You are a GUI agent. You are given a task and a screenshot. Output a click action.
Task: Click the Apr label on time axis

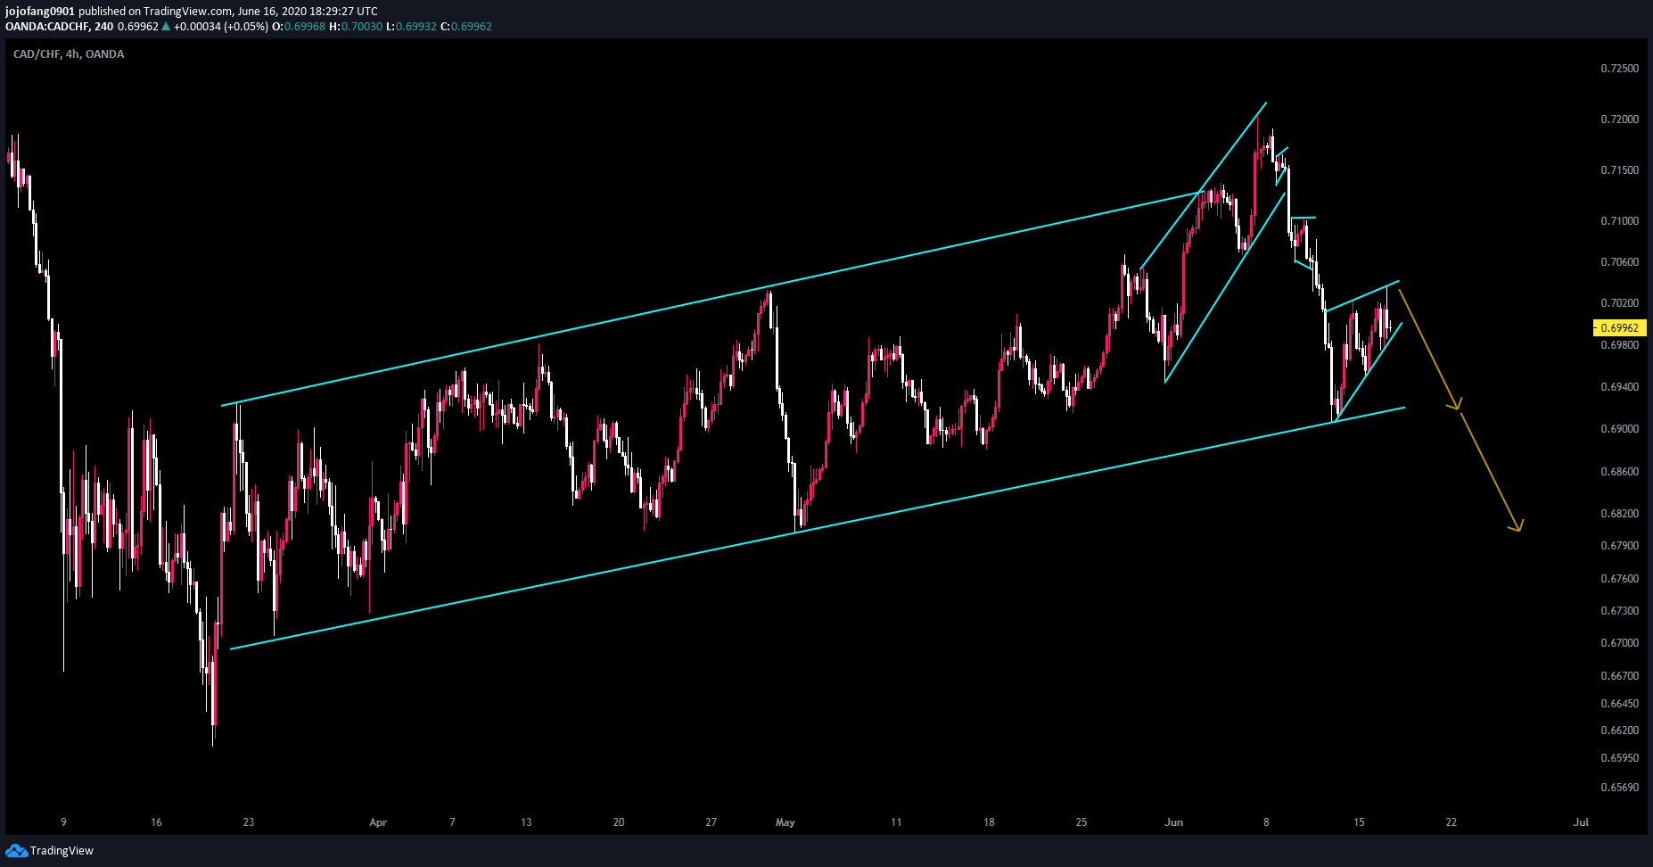[378, 822]
